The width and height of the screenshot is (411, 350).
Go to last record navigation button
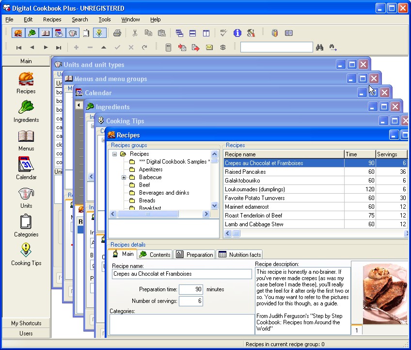coord(59,48)
